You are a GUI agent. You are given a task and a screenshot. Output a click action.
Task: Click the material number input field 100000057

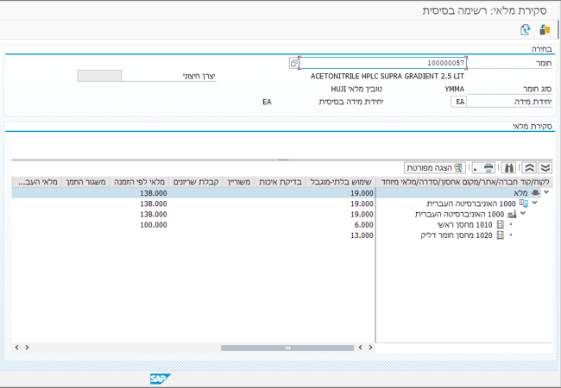(382, 63)
